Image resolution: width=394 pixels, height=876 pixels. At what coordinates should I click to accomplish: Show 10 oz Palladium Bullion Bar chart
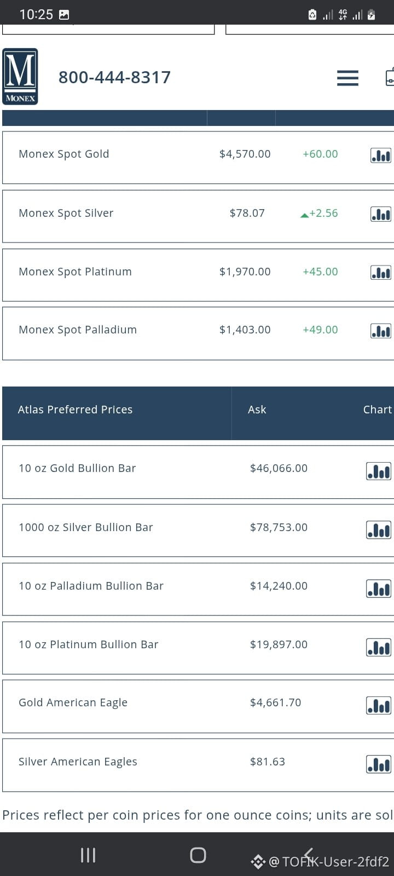tap(379, 589)
